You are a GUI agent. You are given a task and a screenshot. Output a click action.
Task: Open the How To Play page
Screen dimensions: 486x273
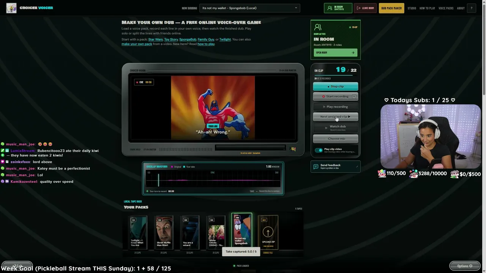[427, 8]
